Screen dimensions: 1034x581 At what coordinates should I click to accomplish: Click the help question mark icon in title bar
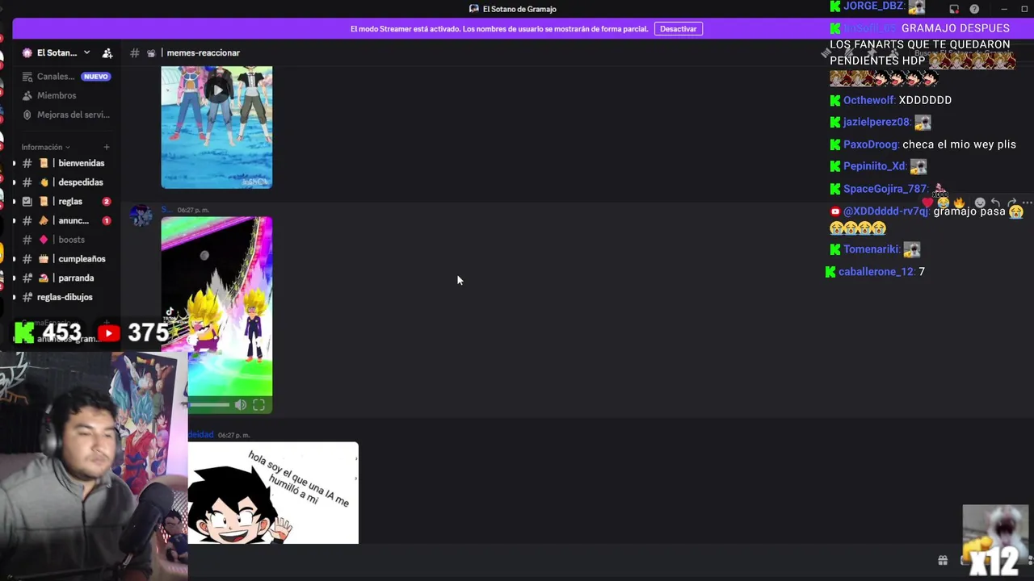[x=974, y=9]
